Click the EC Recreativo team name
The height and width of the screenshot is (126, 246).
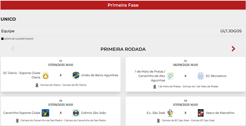click(216, 76)
